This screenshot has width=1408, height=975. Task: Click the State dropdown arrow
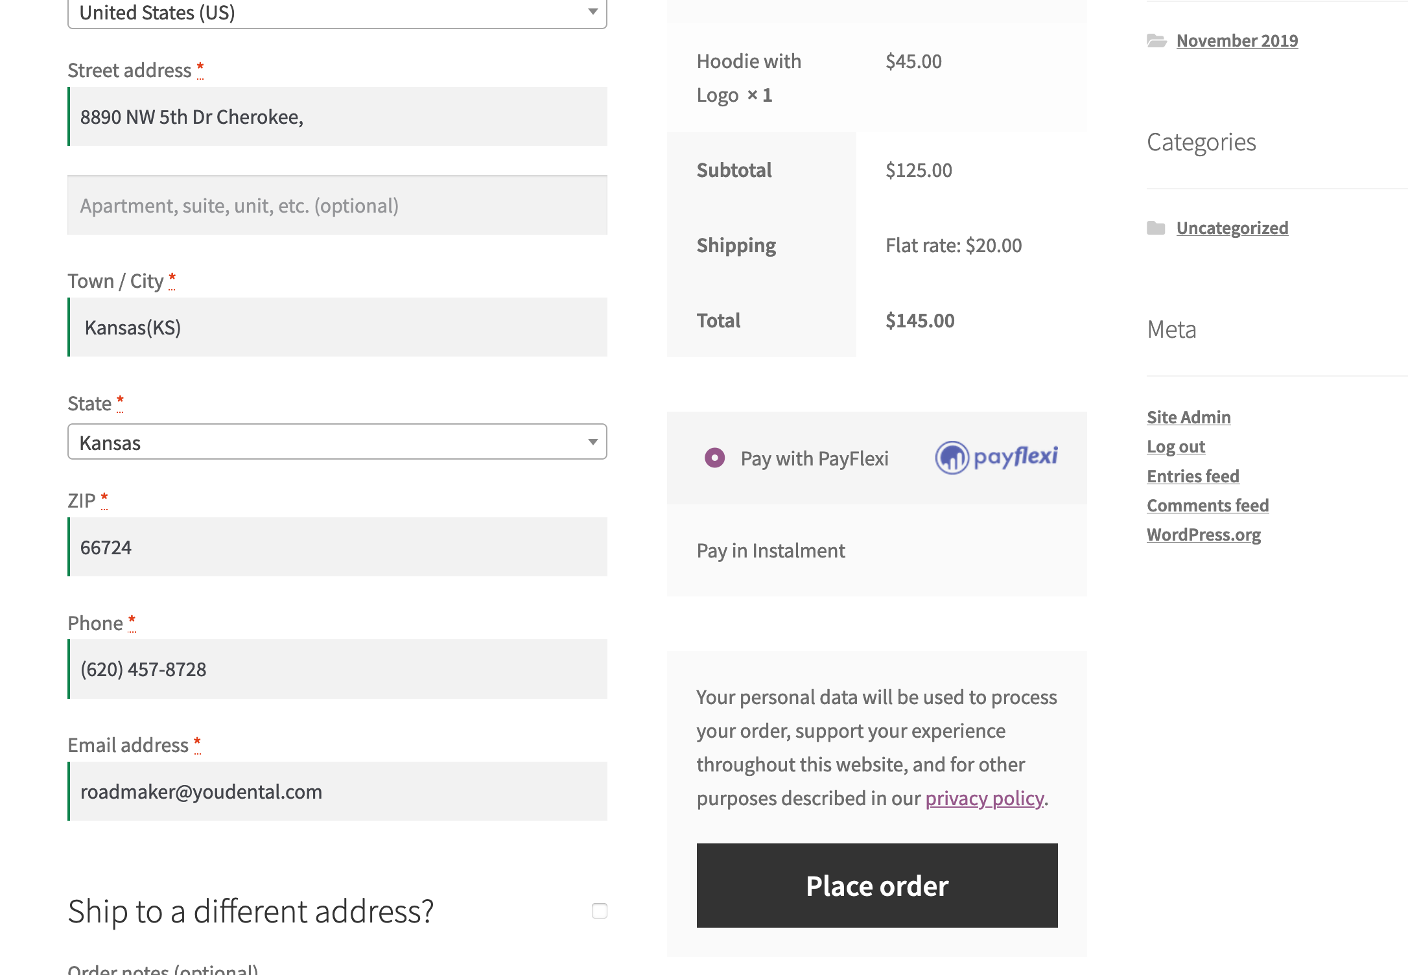[x=593, y=442]
